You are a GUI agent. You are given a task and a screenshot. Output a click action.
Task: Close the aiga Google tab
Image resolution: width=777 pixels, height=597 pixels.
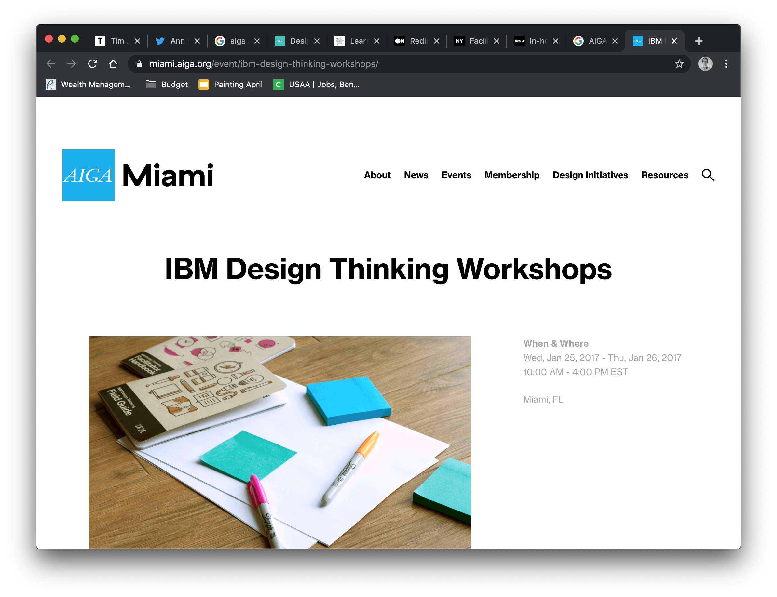[x=257, y=41]
